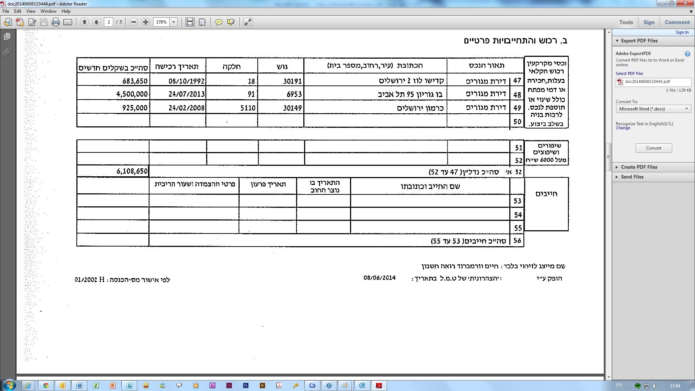Click the Convert button
Viewport: 695px width, 391px height.
[x=653, y=148]
